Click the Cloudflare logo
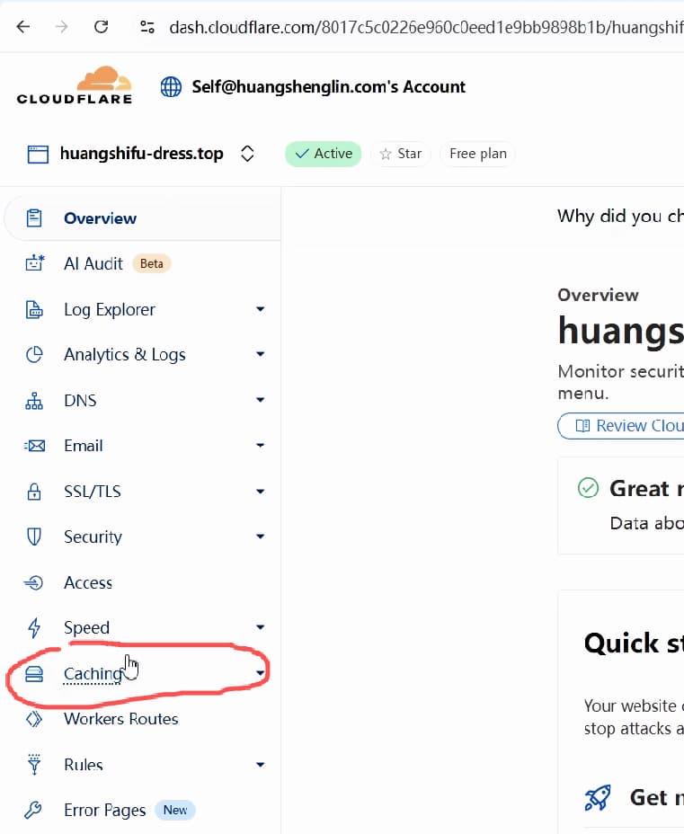This screenshot has width=684, height=834. (75, 85)
